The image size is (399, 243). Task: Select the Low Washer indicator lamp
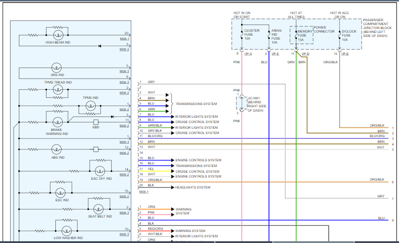click(x=66, y=230)
